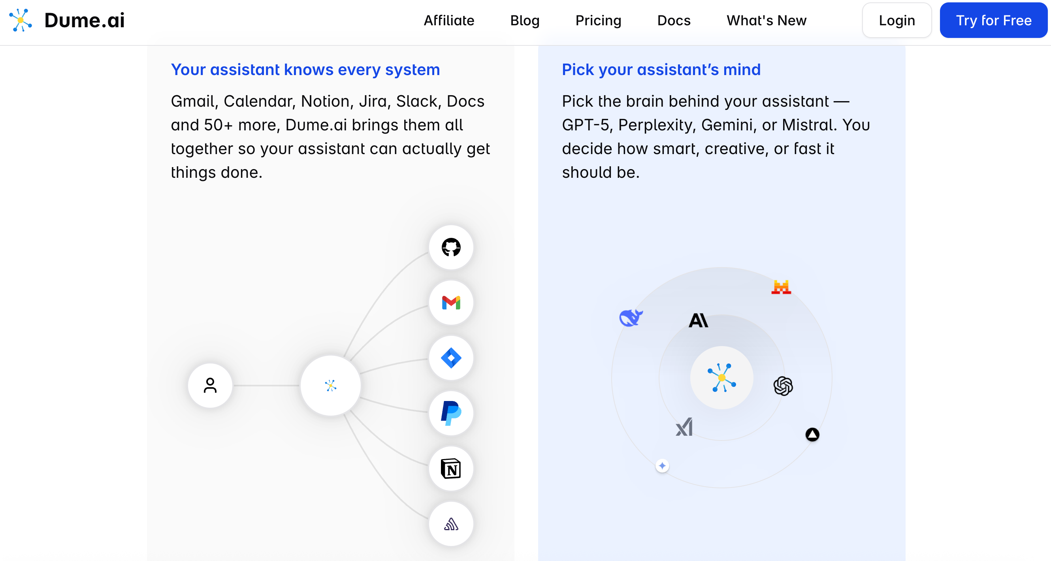The image size is (1051, 561).
Task: Go to the Pricing page
Action: 598,21
